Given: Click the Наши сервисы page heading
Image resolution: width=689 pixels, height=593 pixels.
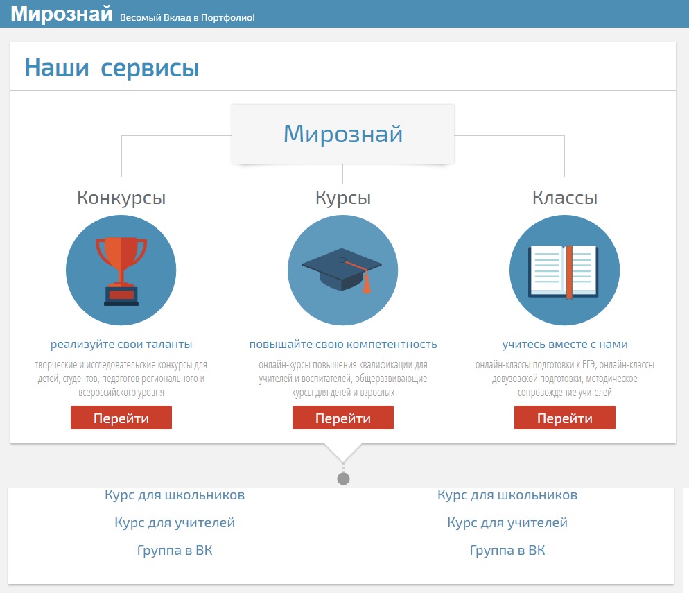Looking at the screenshot, I should coord(112,68).
